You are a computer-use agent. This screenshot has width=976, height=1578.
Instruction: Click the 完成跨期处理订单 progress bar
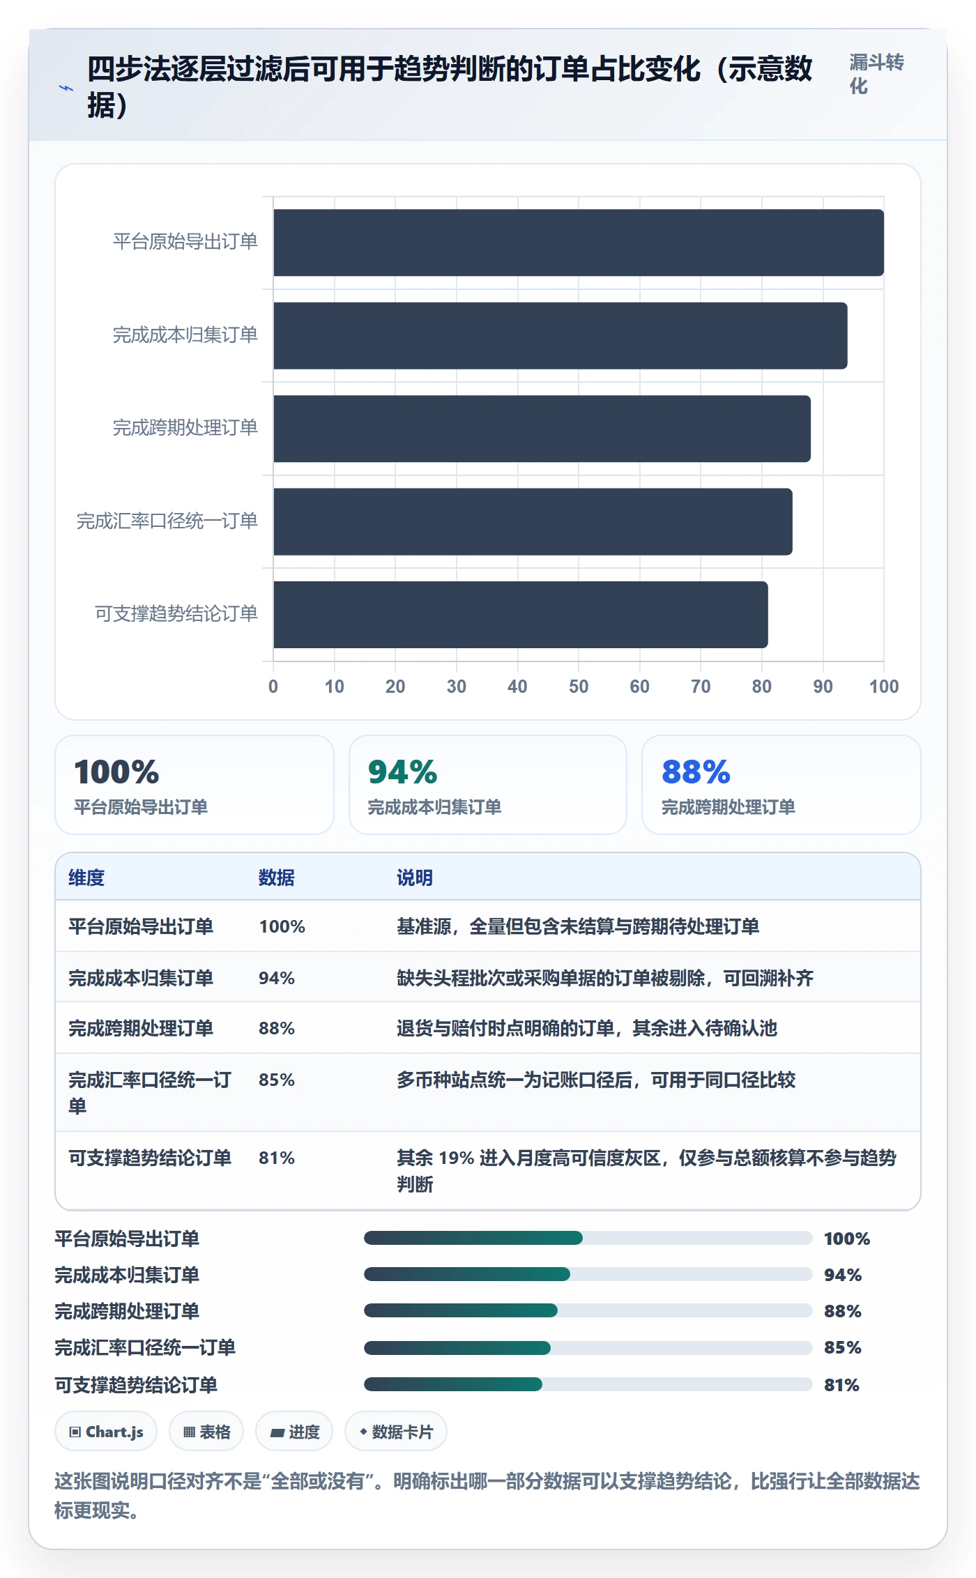588,1310
